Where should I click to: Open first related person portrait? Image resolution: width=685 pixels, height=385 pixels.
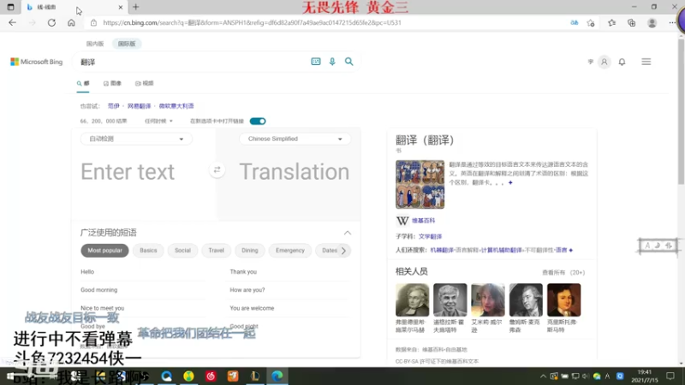tap(413, 300)
